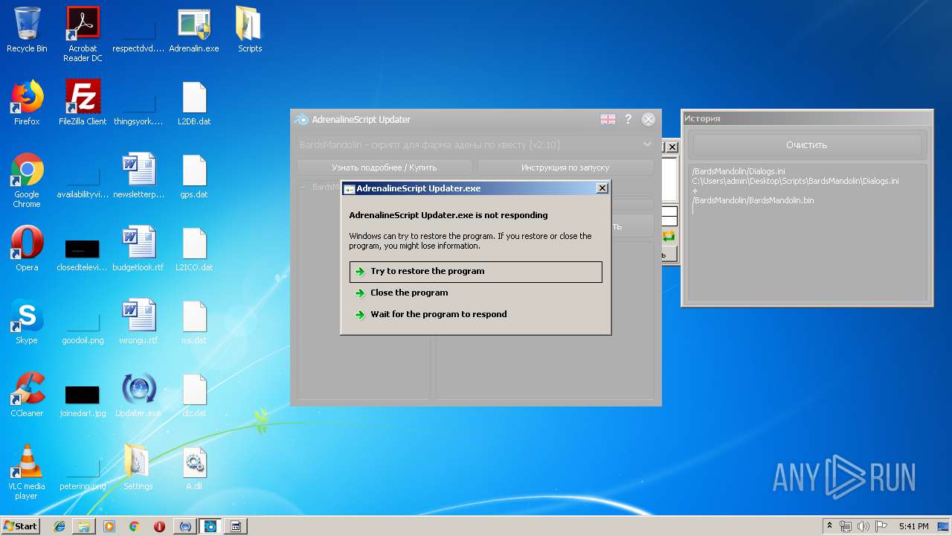Switch language using the British flag icon
This screenshot has height=536, width=952.
[608, 119]
